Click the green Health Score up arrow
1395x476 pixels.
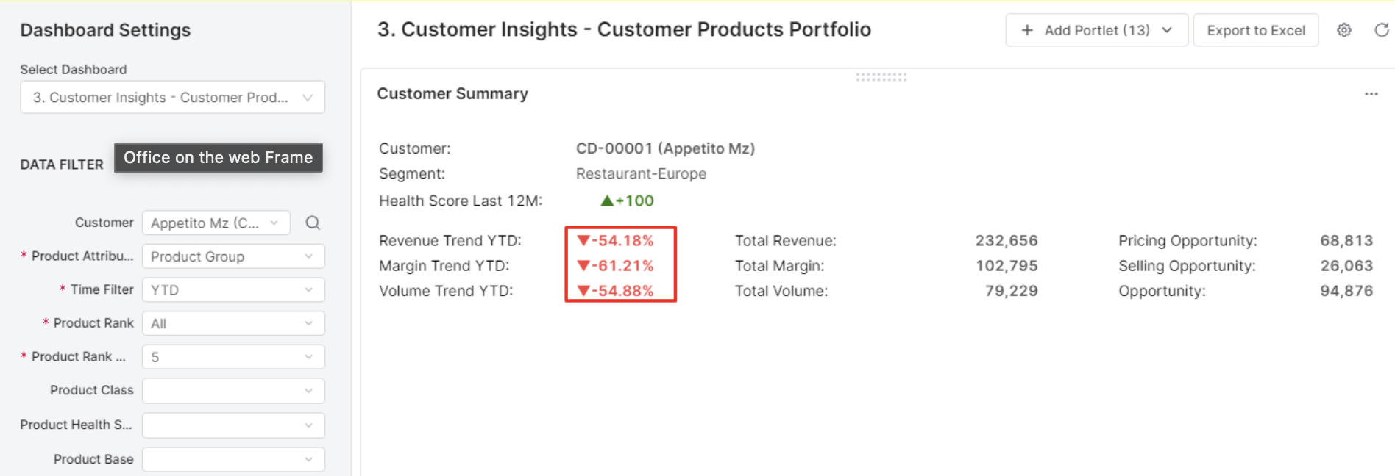pyautogui.click(x=607, y=201)
